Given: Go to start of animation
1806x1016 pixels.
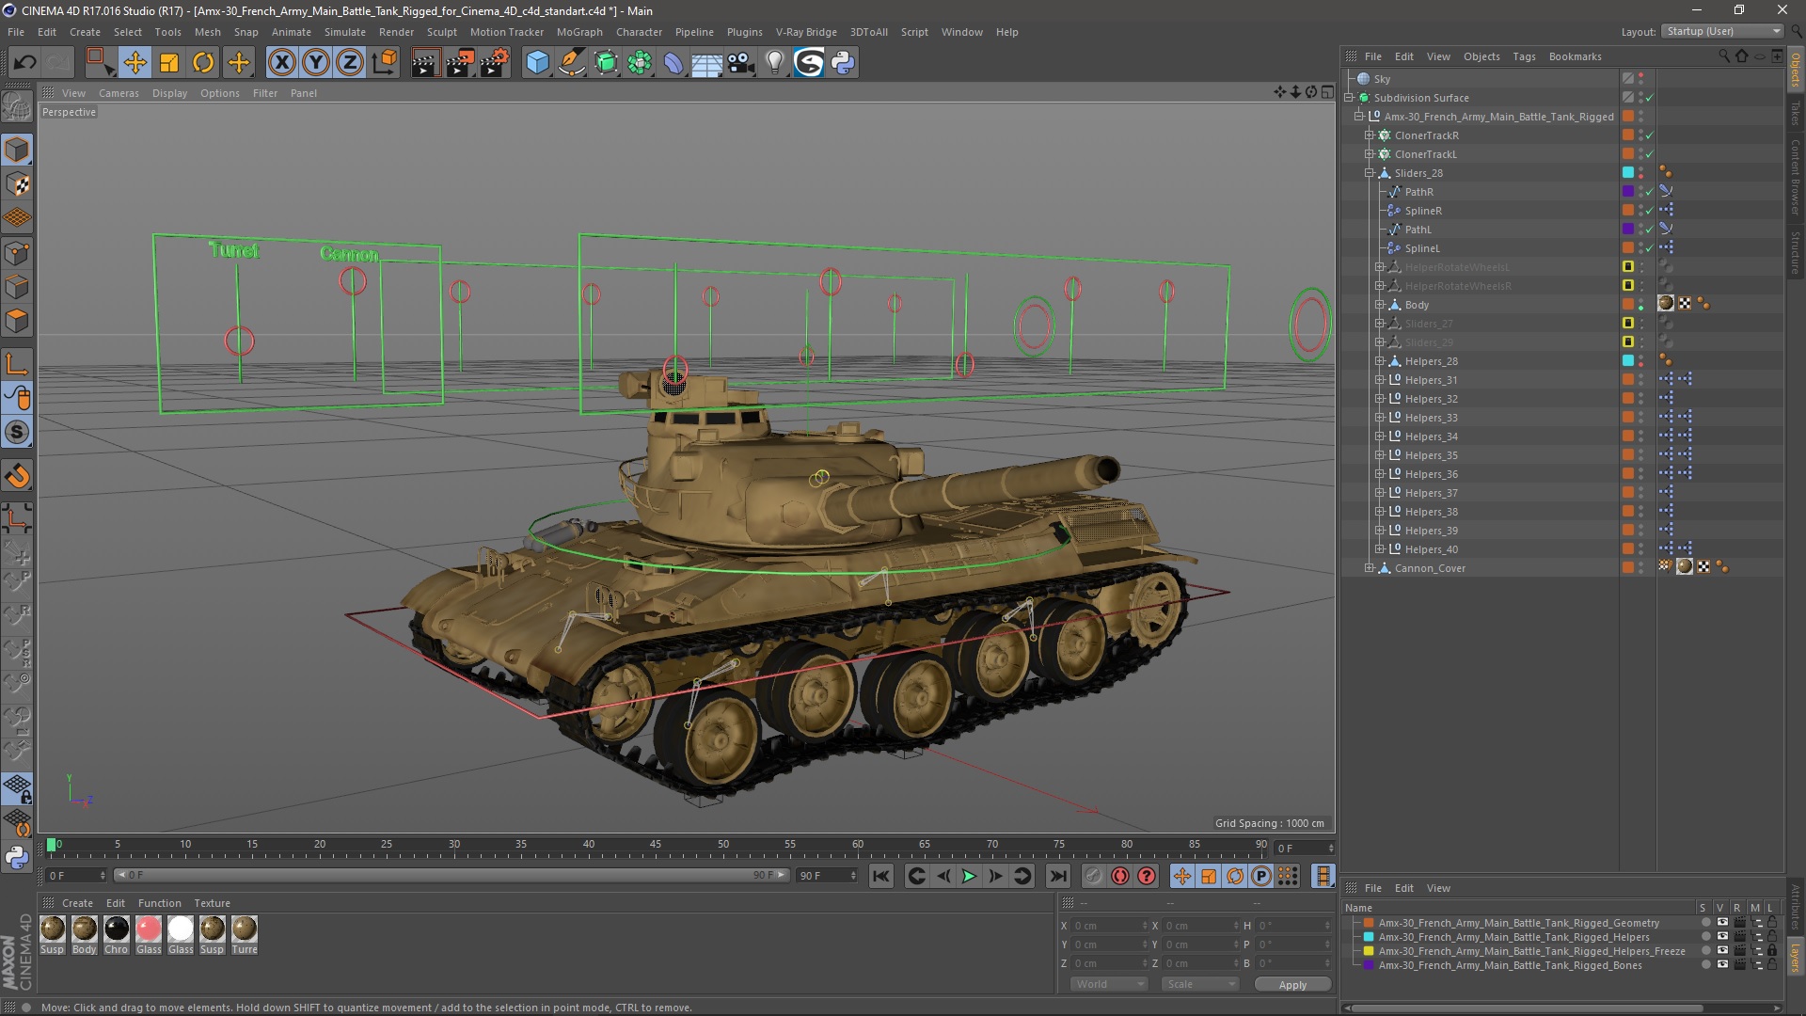Looking at the screenshot, I should click(880, 876).
